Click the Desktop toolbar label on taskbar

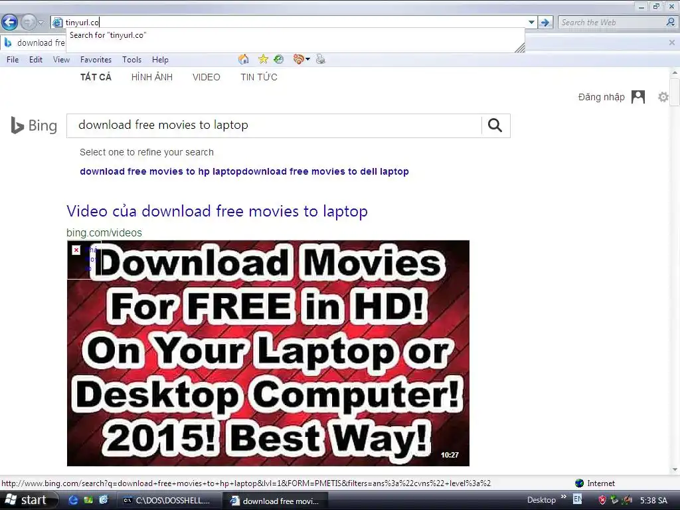point(541,500)
